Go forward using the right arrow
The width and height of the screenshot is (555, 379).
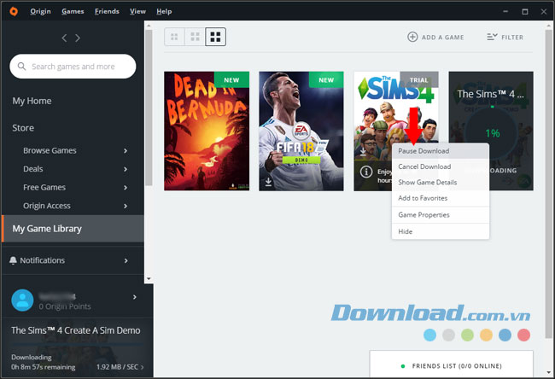pyautogui.click(x=78, y=38)
